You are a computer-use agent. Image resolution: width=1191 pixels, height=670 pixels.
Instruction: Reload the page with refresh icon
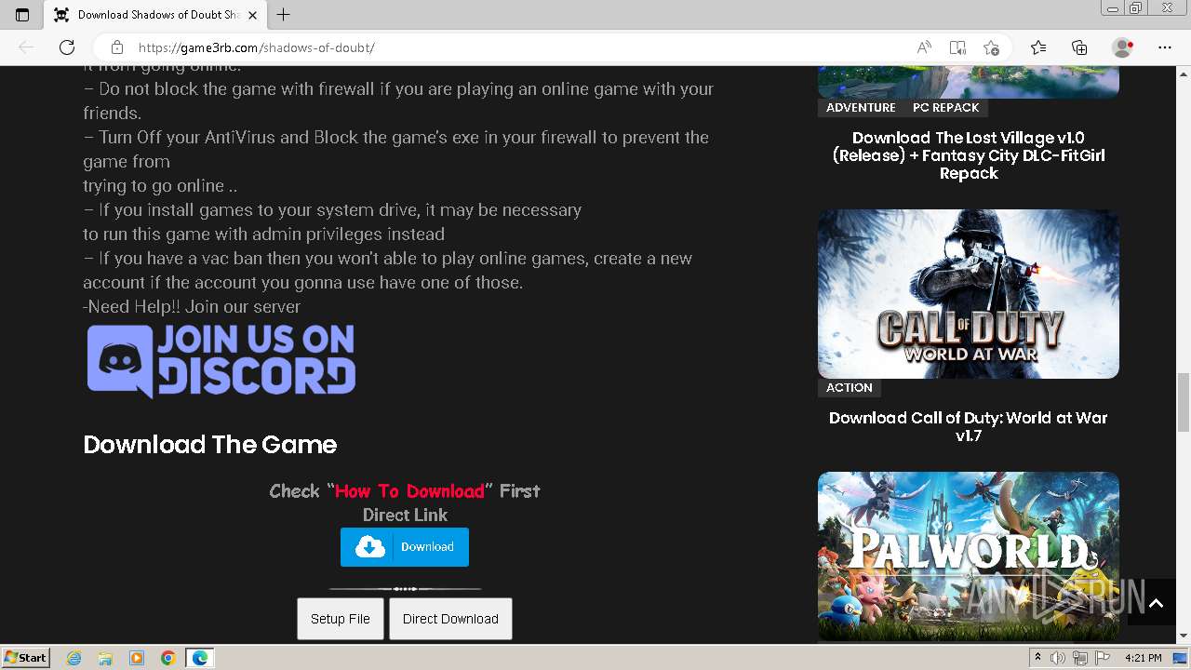click(x=67, y=47)
